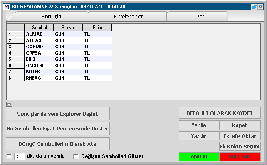Sort by the Sembol column header
This screenshot has height=165, width=267.
point(39,27)
